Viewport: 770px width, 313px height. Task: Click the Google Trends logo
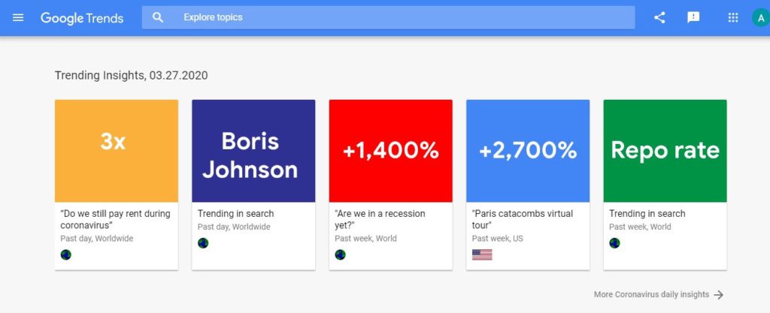[82, 17]
